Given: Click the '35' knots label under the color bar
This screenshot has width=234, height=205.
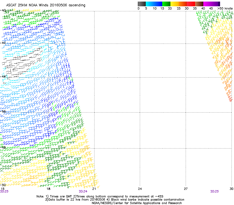Looking at the screenshot, I should [x=194, y=9].
